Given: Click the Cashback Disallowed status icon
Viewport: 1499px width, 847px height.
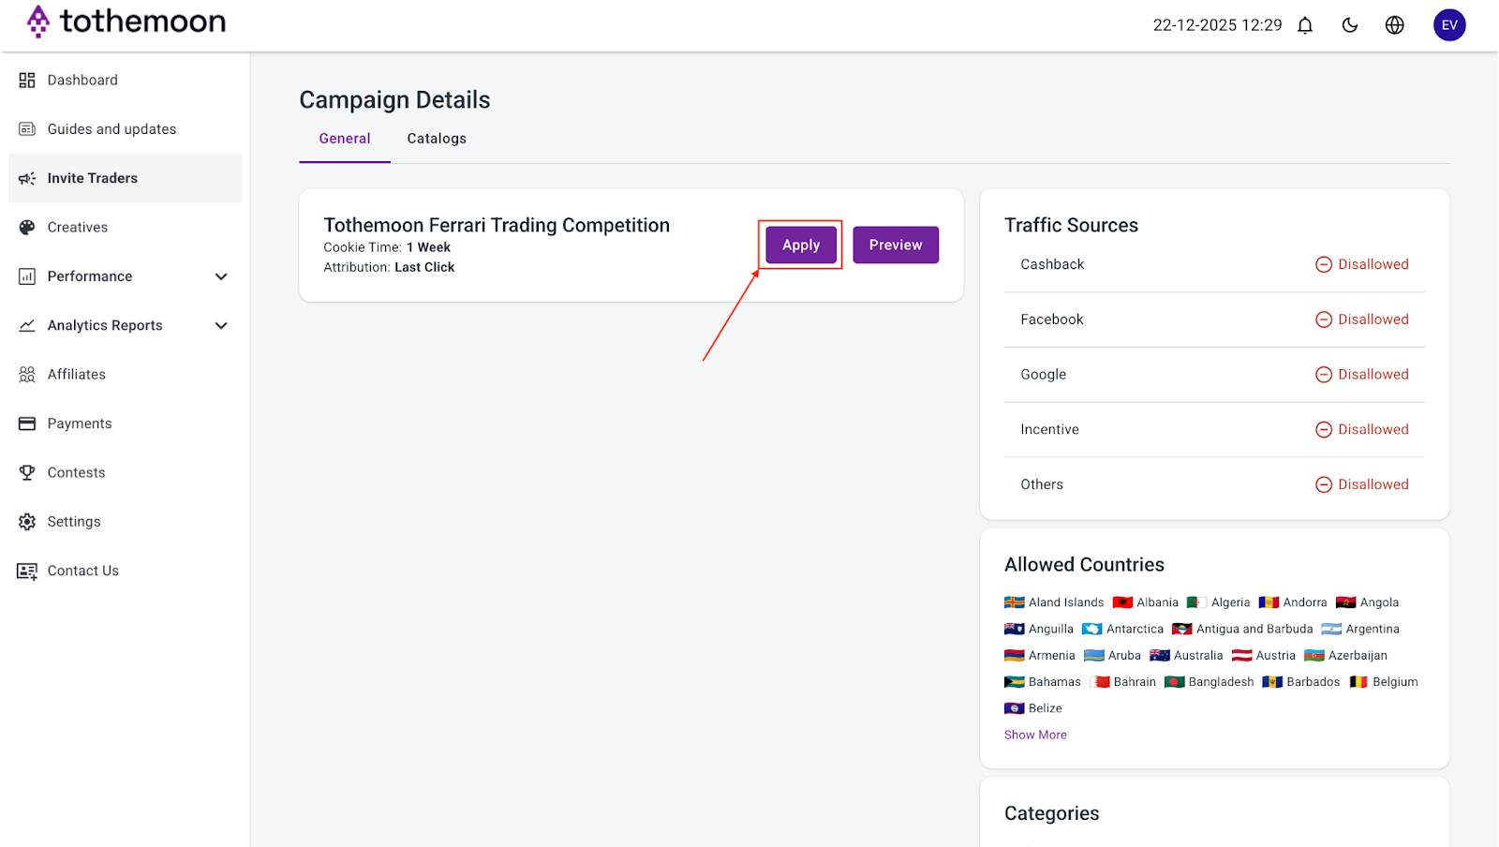Looking at the screenshot, I should pos(1324,264).
